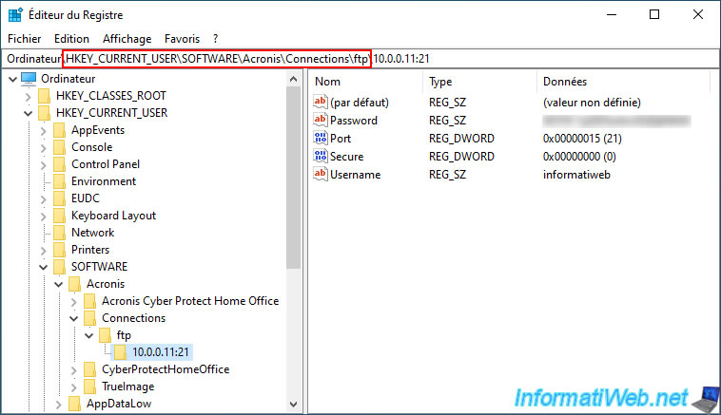Expand the Keyboard Layout key
This screenshot has height=415, width=721.
point(43,217)
